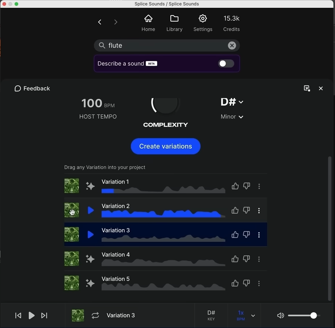Close the variations panel
Screen dimensions: 335x328
[321, 89]
